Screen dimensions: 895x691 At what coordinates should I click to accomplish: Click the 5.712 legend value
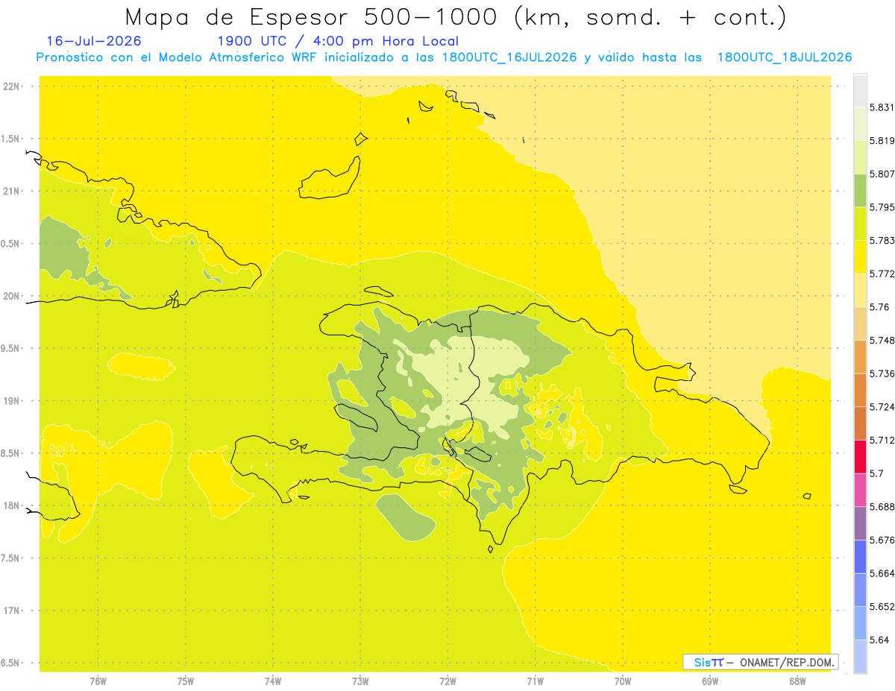tap(882, 440)
